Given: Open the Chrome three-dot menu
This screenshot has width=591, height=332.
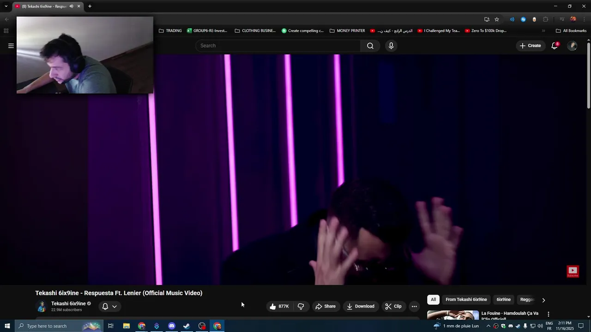Looking at the screenshot, I should click(x=584, y=19).
